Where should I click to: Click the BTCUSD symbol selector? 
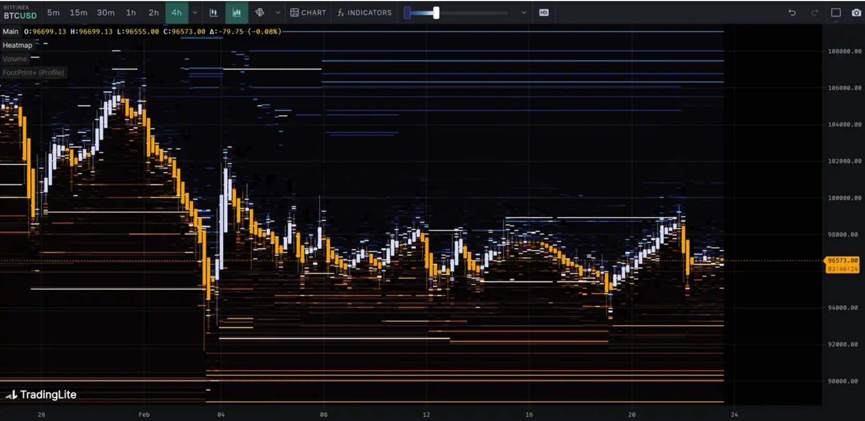point(20,16)
